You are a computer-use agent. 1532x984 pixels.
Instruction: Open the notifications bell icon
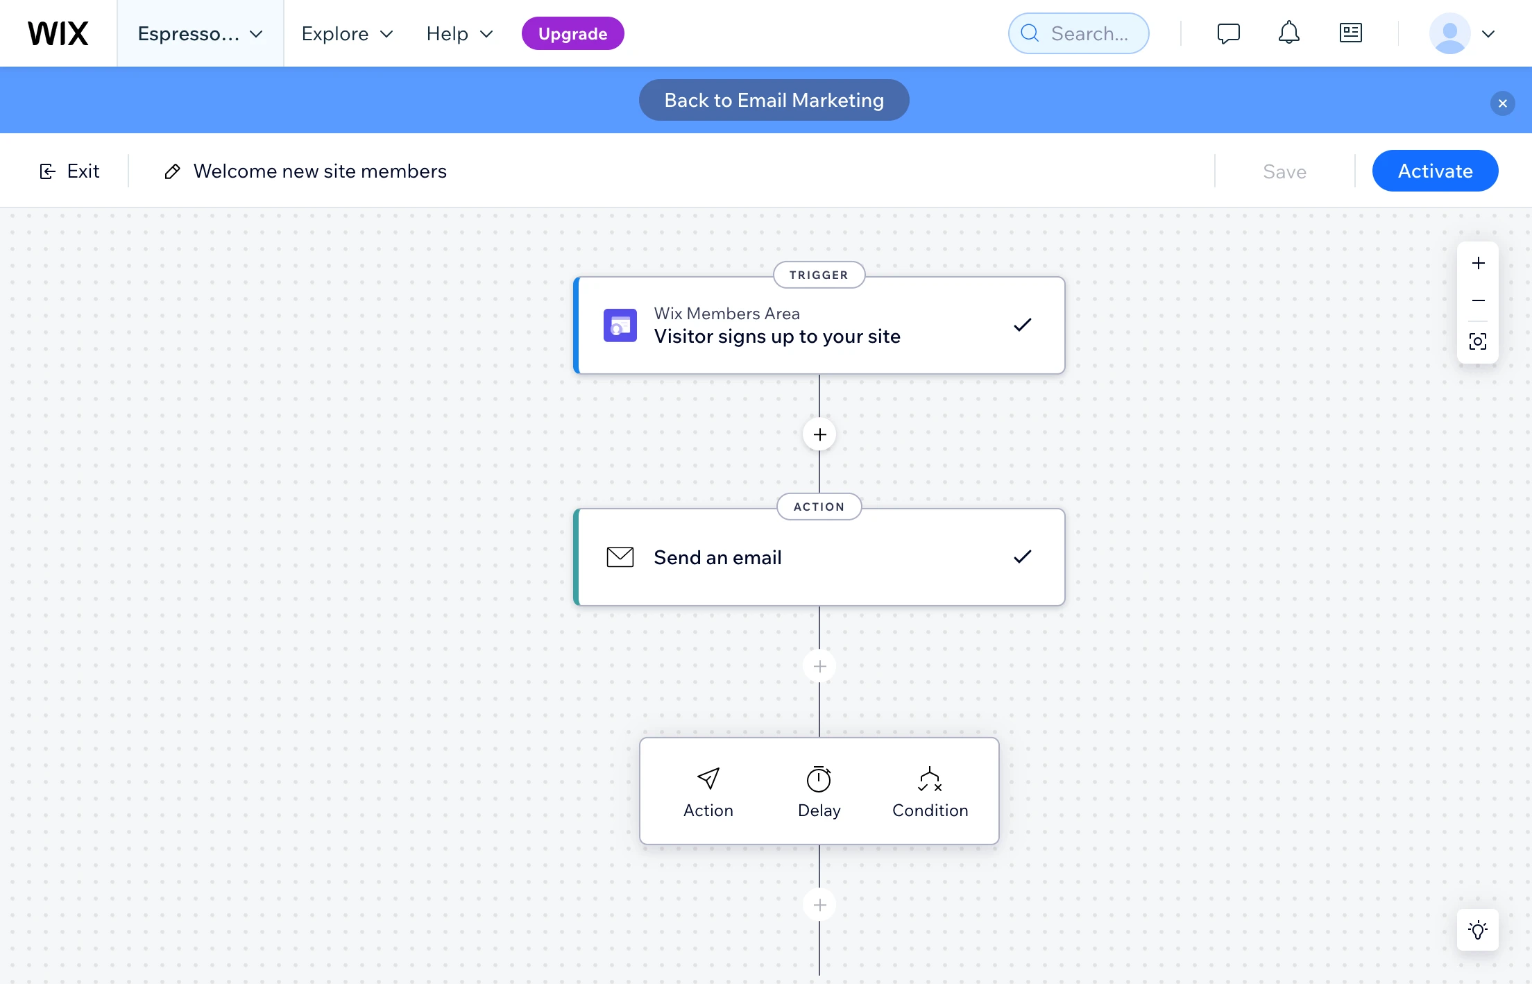pyautogui.click(x=1288, y=33)
